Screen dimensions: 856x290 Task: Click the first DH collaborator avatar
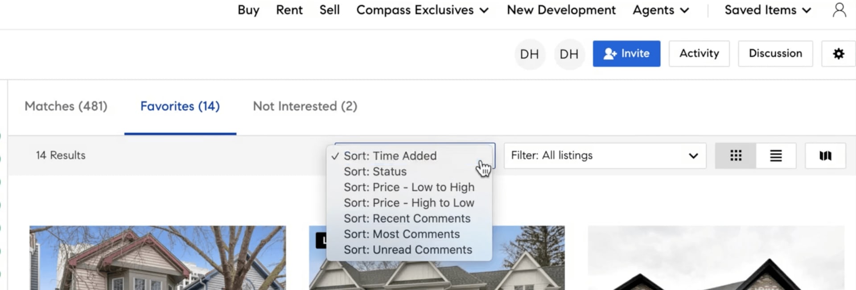530,54
